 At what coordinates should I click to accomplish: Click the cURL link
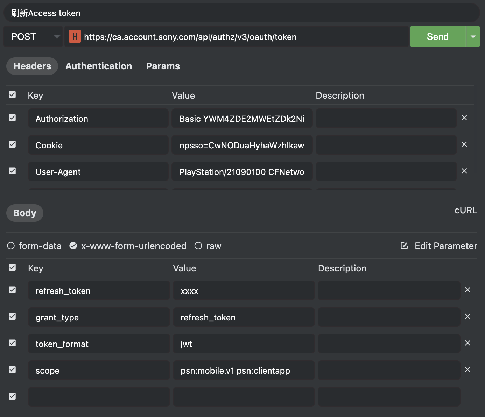click(465, 210)
